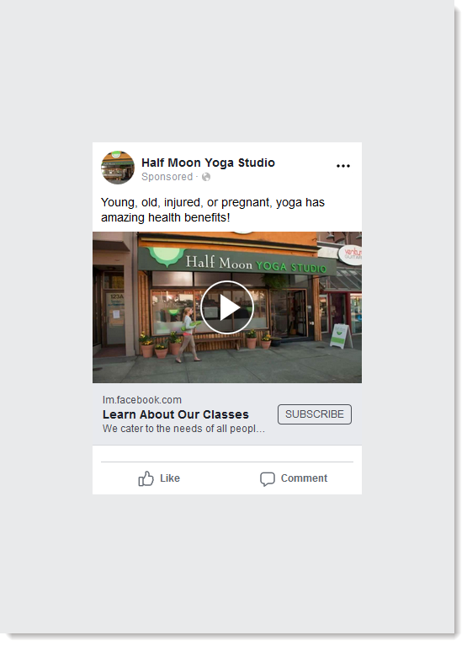Click the Half Moon Yoga Studio profile picture

(x=118, y=168)
